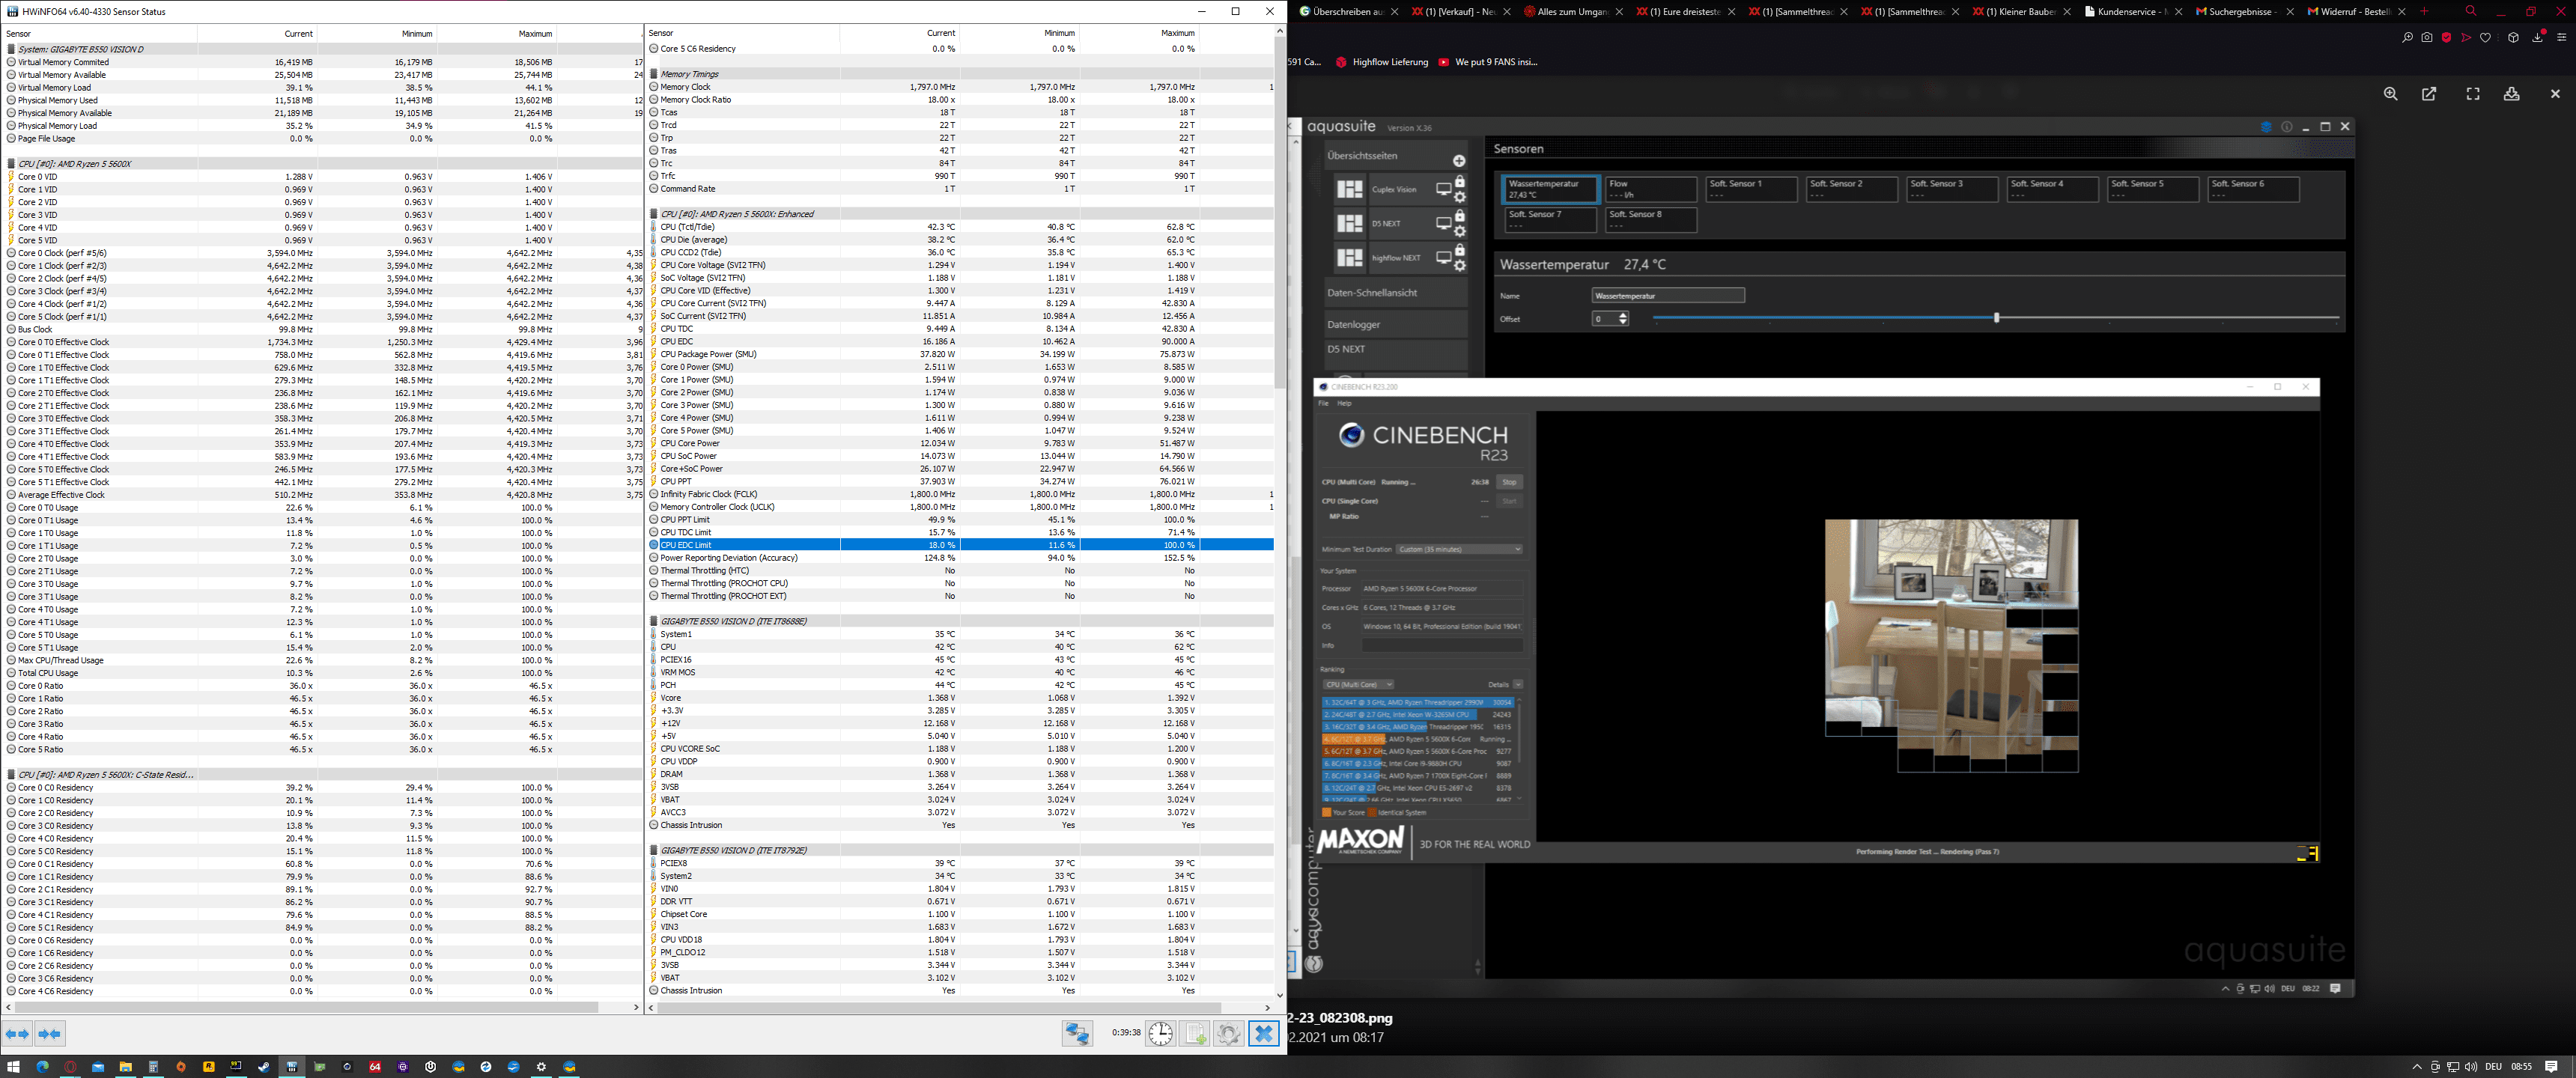Click the HWiNFO expand columns arrows icon
Image resolution: width=2576 pixels, height=1078 pixels.
17,1034
